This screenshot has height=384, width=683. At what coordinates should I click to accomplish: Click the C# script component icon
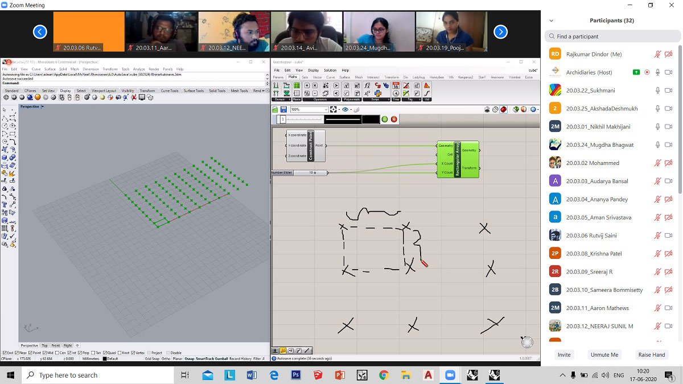coord(377,86)
